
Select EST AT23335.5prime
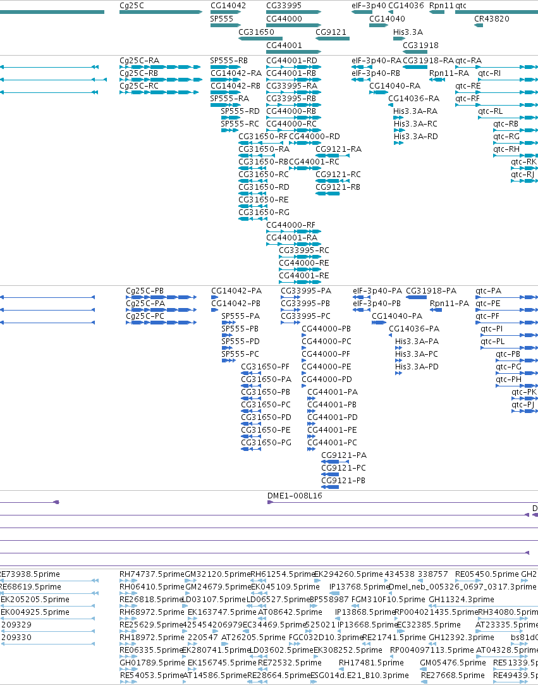[x=508, y=624]
